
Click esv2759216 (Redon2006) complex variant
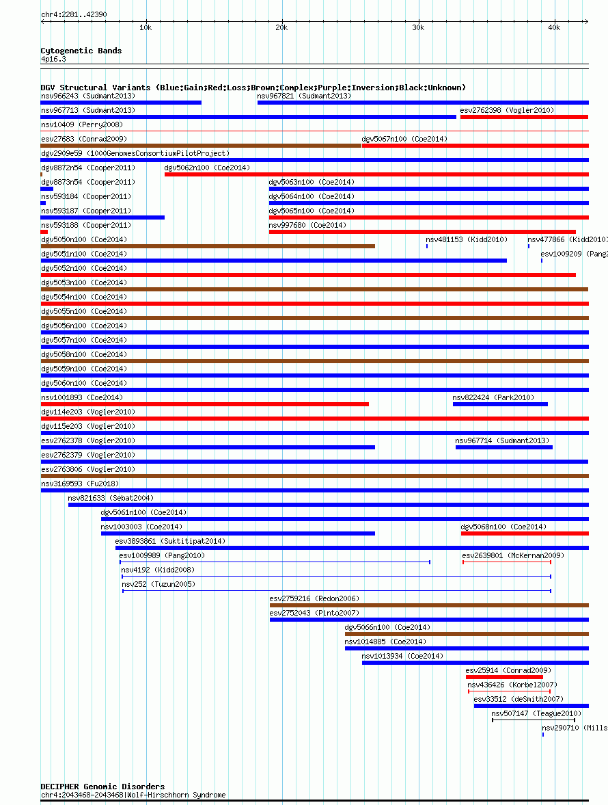(x=429, y=606)
